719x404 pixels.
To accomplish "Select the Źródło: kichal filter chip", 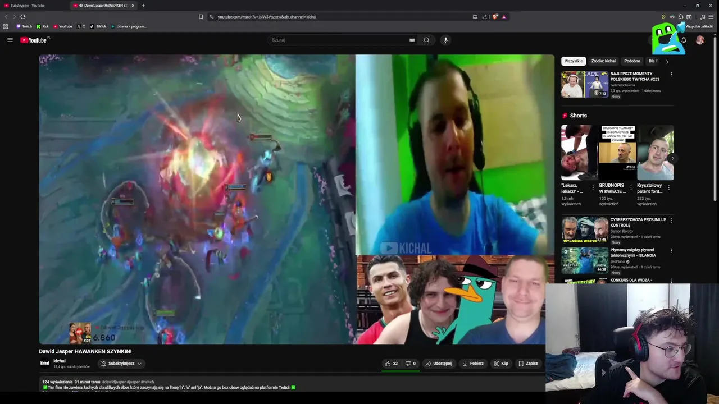I will coord(603,61).
